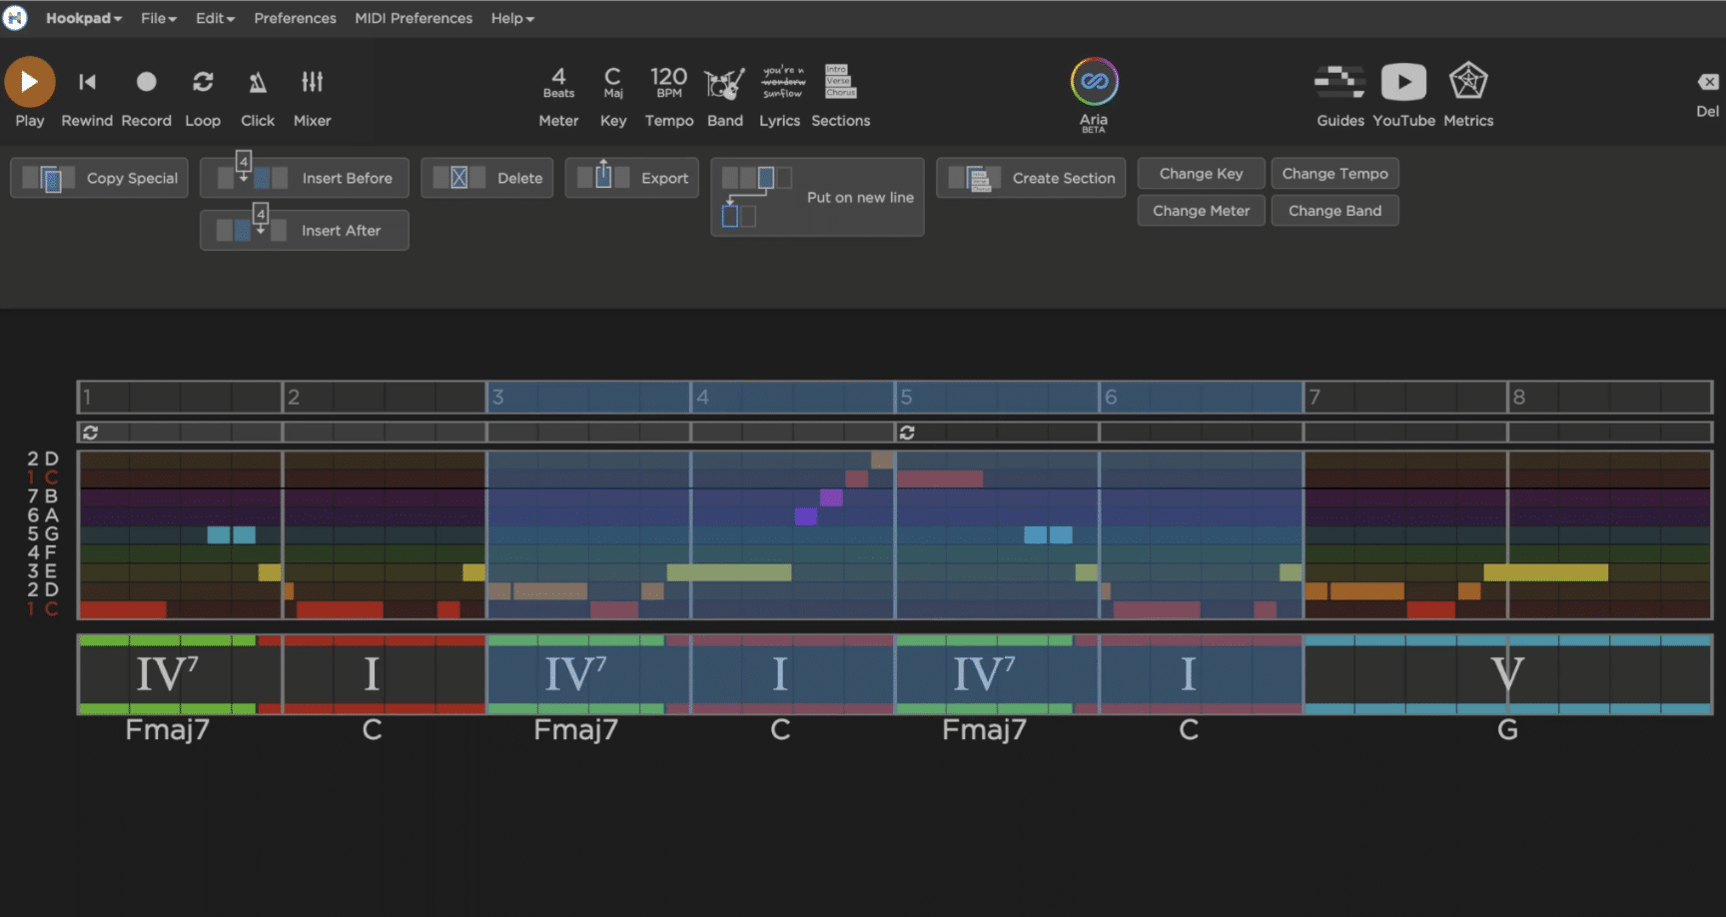1726x917 pixels.
Task: Toggle loop marker at measure 1
Action: (91, 433)
